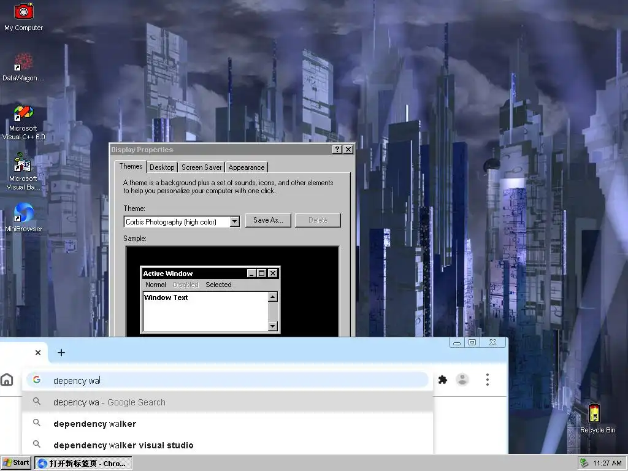The image size is (628, 471).
Task: Click the Corbis Photography theme combo box
Action: pyautogui.click(x=182, y=221)
